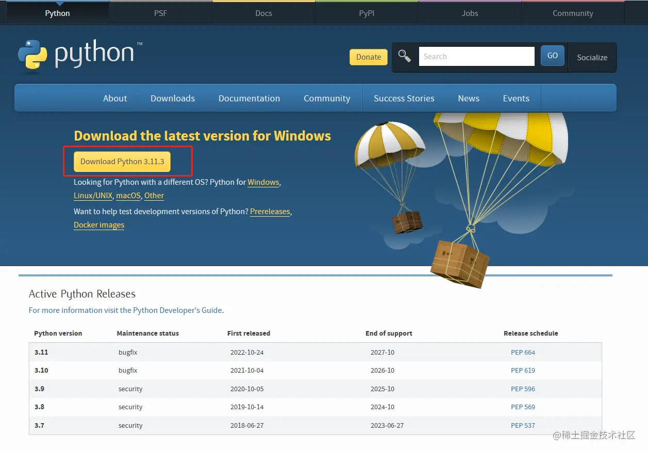Click the Release schedule column header

click(x=531, y=334)
